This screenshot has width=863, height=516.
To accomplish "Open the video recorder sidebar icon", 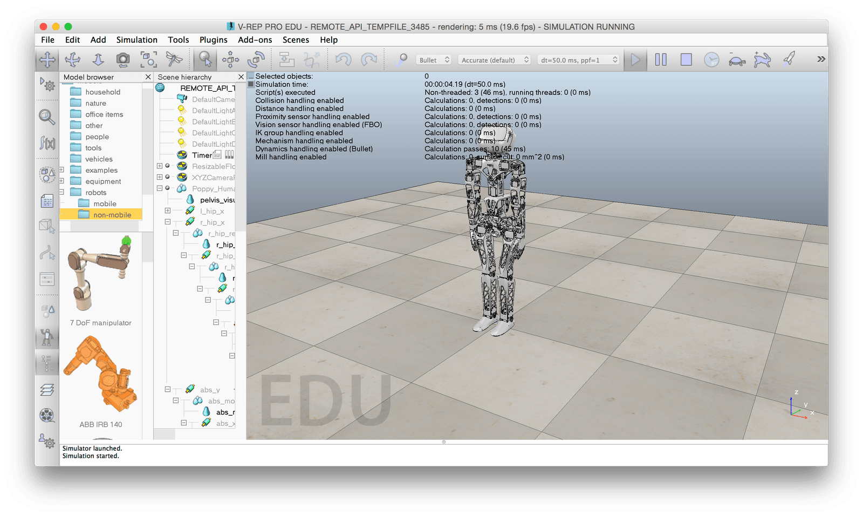I will 47,415.
